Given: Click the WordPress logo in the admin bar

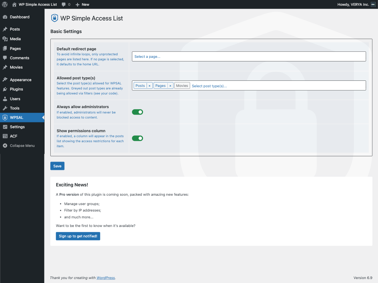Looking at the screenshot, I should coord(5,4).
